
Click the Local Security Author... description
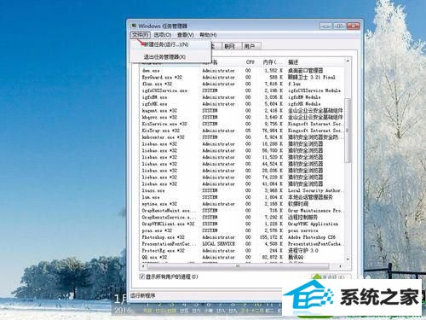coord(315,190)
